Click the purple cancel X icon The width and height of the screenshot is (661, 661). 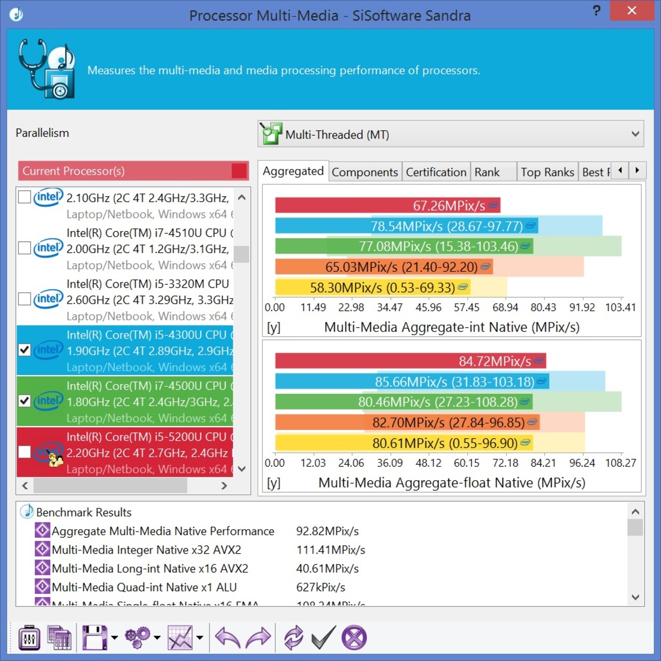click(354, 637)
